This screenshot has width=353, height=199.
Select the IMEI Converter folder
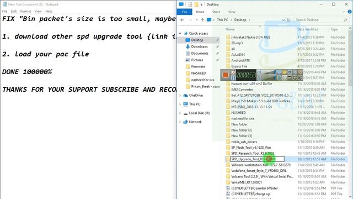[242, 90]
